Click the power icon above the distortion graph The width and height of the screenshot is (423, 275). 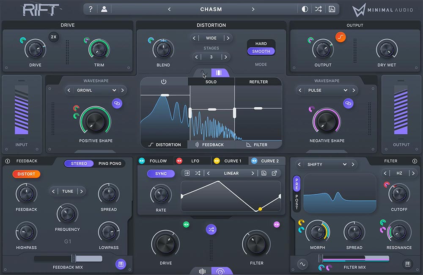coord(164,82)
